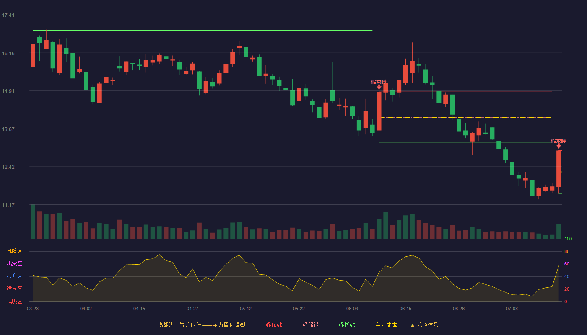Click the green 100 indicator axis value

568,239
